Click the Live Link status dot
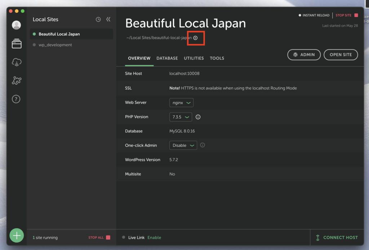 [x=124, y=237]
